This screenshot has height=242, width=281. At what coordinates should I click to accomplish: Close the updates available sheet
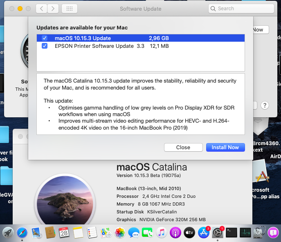click(183, 148)
